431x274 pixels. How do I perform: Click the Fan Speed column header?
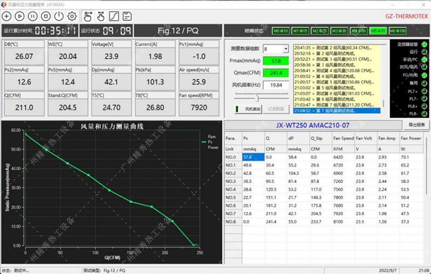[343, 139]
